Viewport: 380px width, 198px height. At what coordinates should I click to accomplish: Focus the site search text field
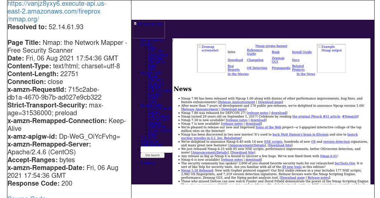point(156,149)
